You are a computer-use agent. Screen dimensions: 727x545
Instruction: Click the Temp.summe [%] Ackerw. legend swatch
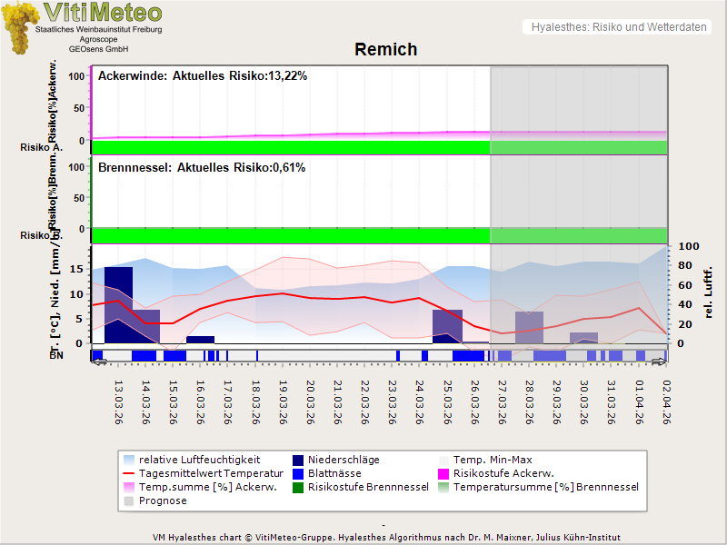[x=129, y=488]
